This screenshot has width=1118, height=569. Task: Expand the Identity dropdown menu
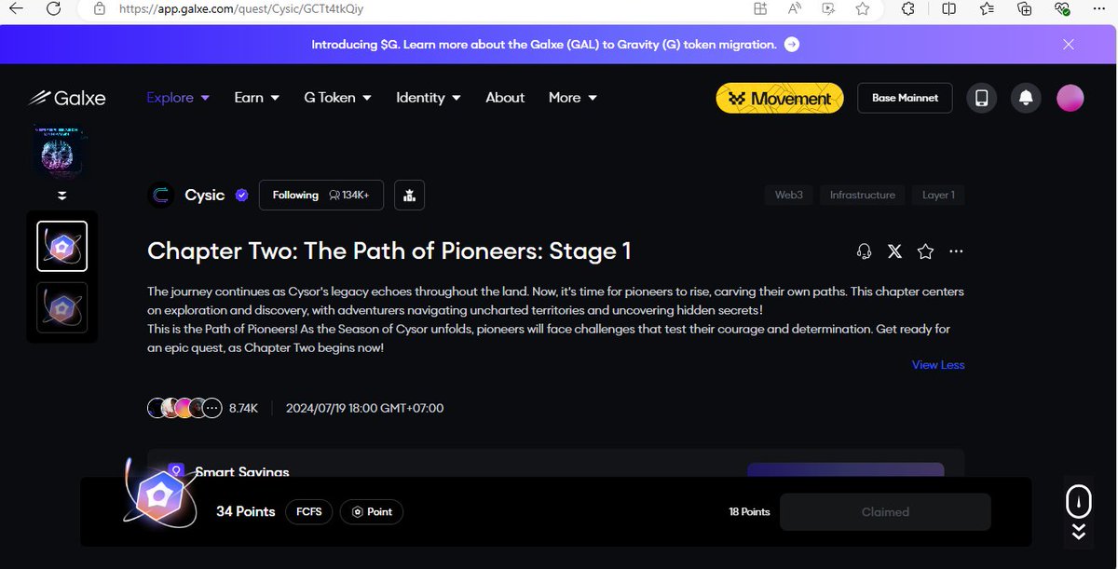click(429, 98)
